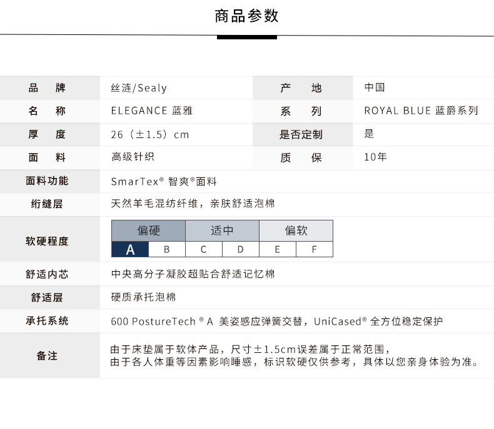Select the 面料功能 label cell
The image size is (494, 429).
[50, 181]
